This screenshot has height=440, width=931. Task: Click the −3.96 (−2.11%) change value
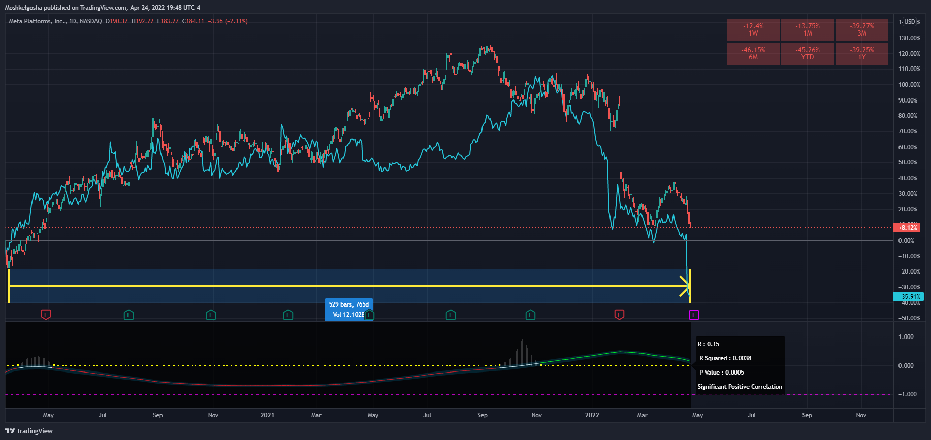pyautogui.click(x=228, y=21)
